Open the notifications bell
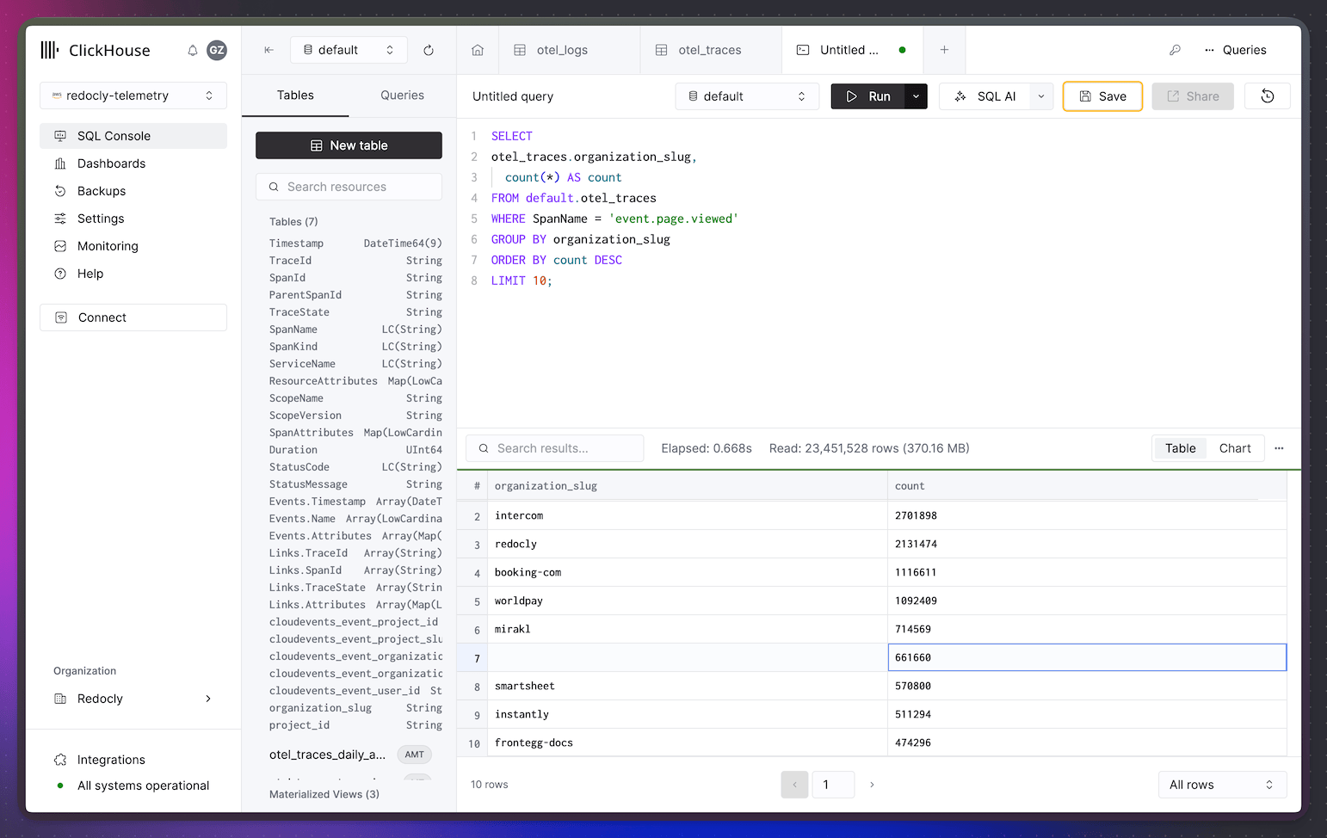 coord(193,51)
